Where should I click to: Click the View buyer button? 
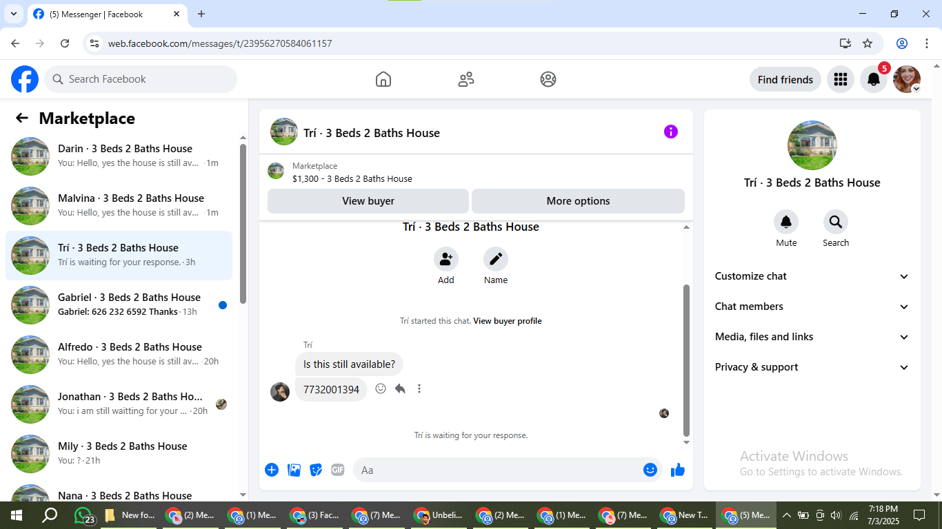[x=368, y=201]
